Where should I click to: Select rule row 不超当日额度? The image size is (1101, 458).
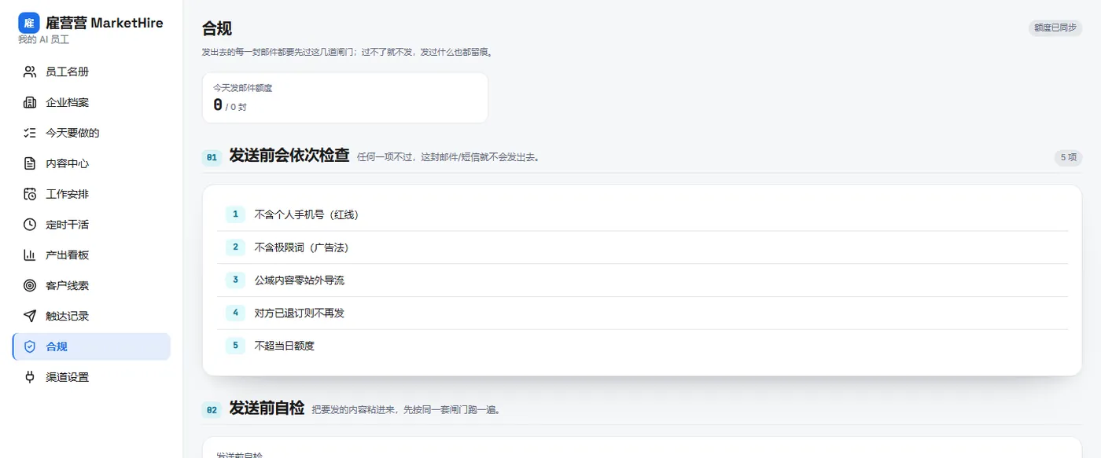(x=643, y=346)
